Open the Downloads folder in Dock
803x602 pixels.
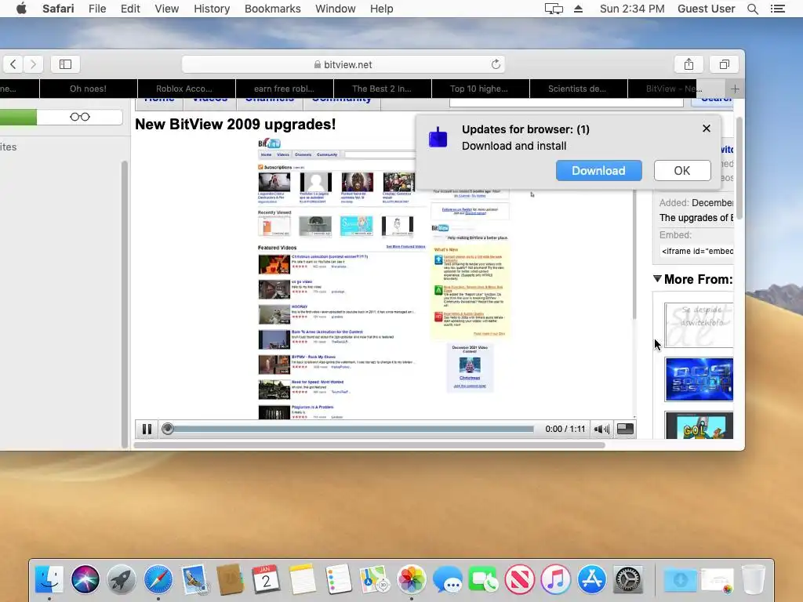point(680,579)
